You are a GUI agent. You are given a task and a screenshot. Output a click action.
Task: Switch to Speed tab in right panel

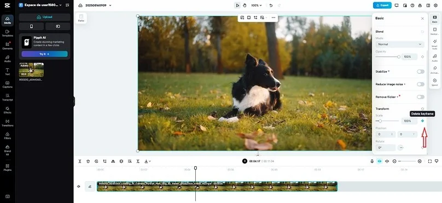pos(434,82)
